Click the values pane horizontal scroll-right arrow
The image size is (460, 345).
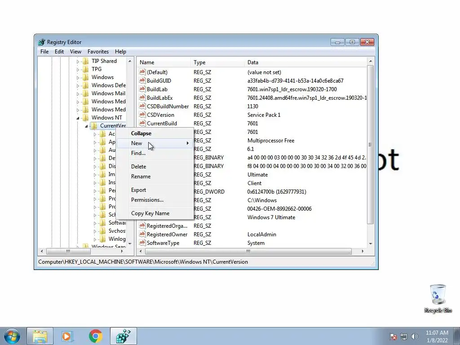point(363,251)
